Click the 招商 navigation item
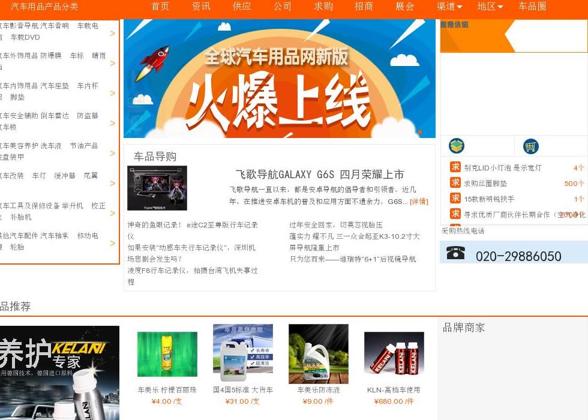The image size is (588, 420). tap(364, 7)
